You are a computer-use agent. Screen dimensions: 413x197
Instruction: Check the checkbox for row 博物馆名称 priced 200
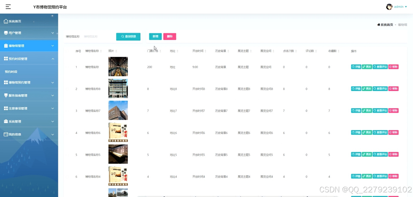[x=67, y=67]
